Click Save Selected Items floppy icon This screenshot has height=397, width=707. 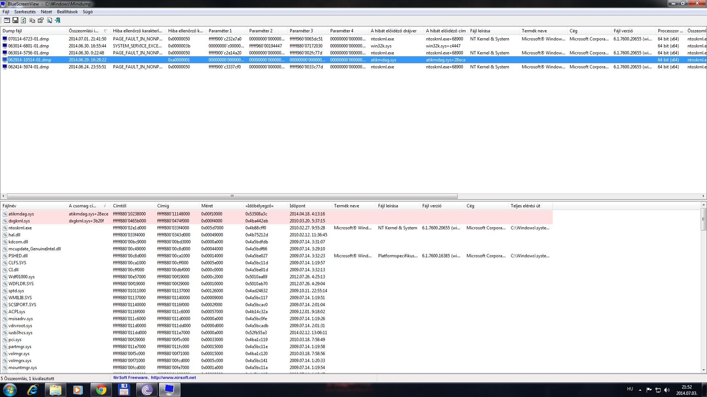(15, 21)
